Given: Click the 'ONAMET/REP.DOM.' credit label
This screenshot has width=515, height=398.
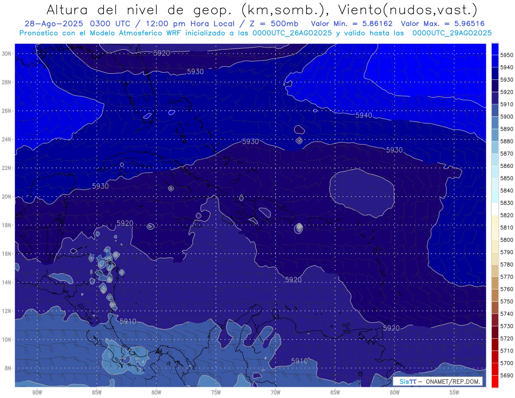Looking at the screenshot, I should (x=453, y=382).
